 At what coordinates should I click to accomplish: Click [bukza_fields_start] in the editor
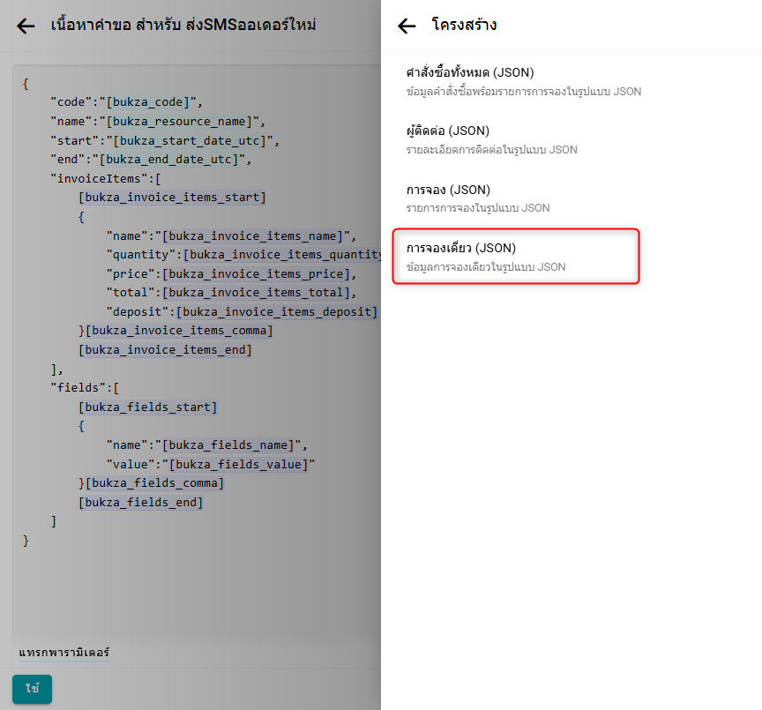tap(147, 407)
